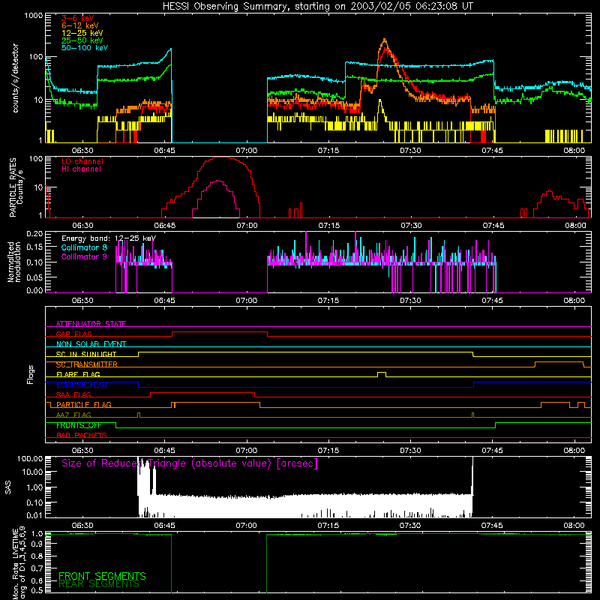The width and height of the screenshot is (600, 600).
Task: Click the REAR SEGMENTS legend label
Action: click(x=99, y=584)
